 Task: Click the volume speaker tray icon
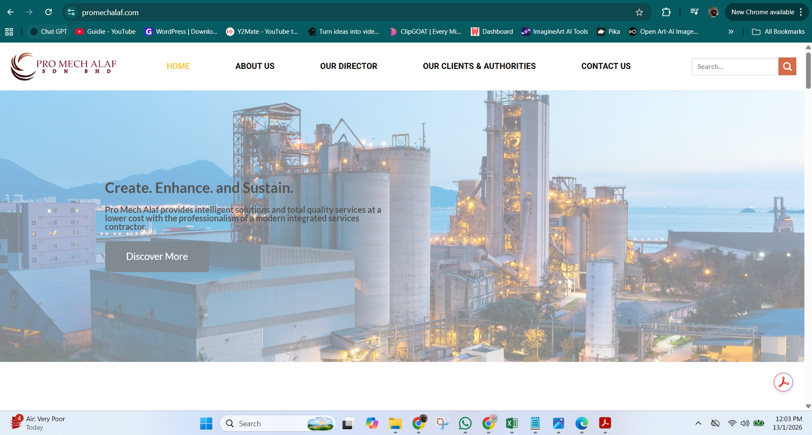pos(745,423)
